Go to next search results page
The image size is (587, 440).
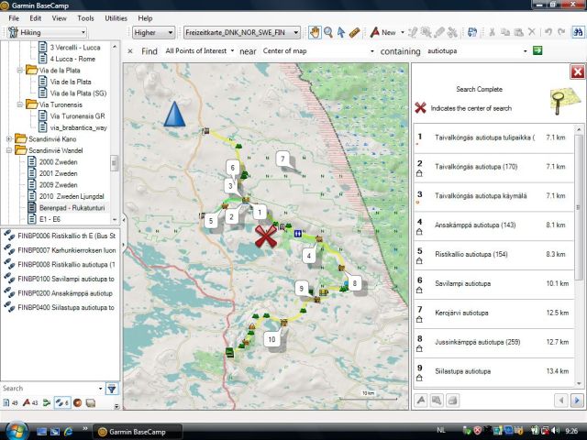(x=576, y=400)
